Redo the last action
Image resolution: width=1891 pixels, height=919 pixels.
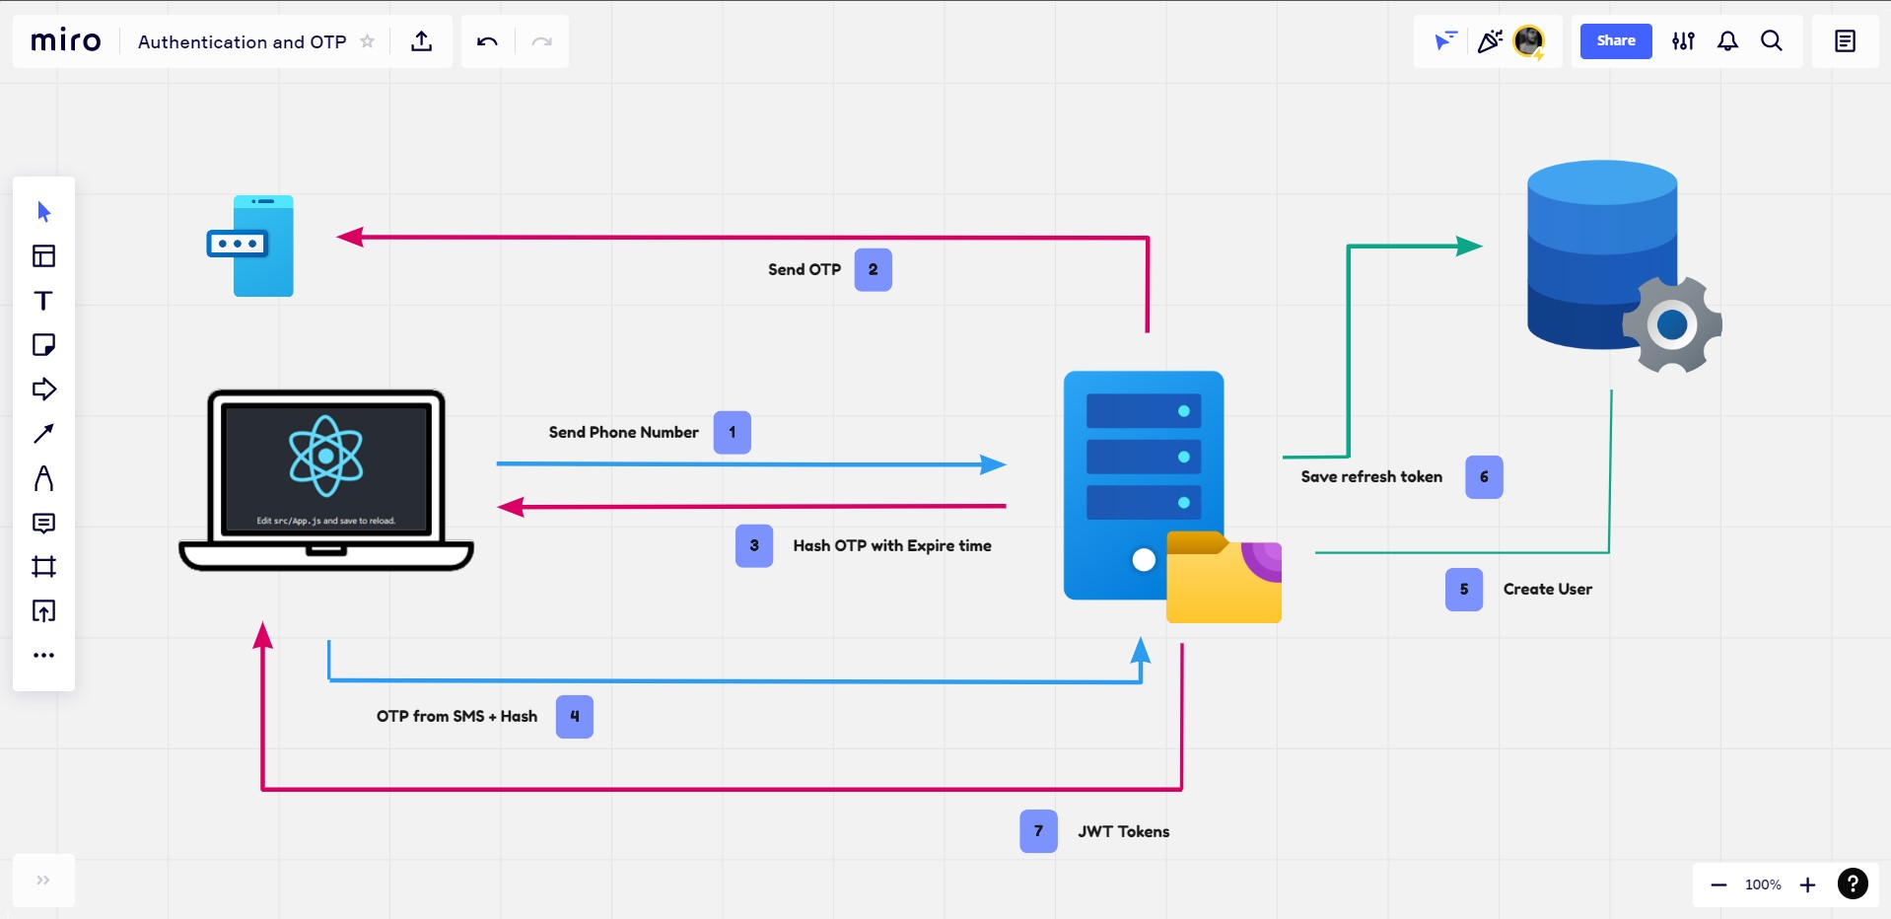(541, 41)
